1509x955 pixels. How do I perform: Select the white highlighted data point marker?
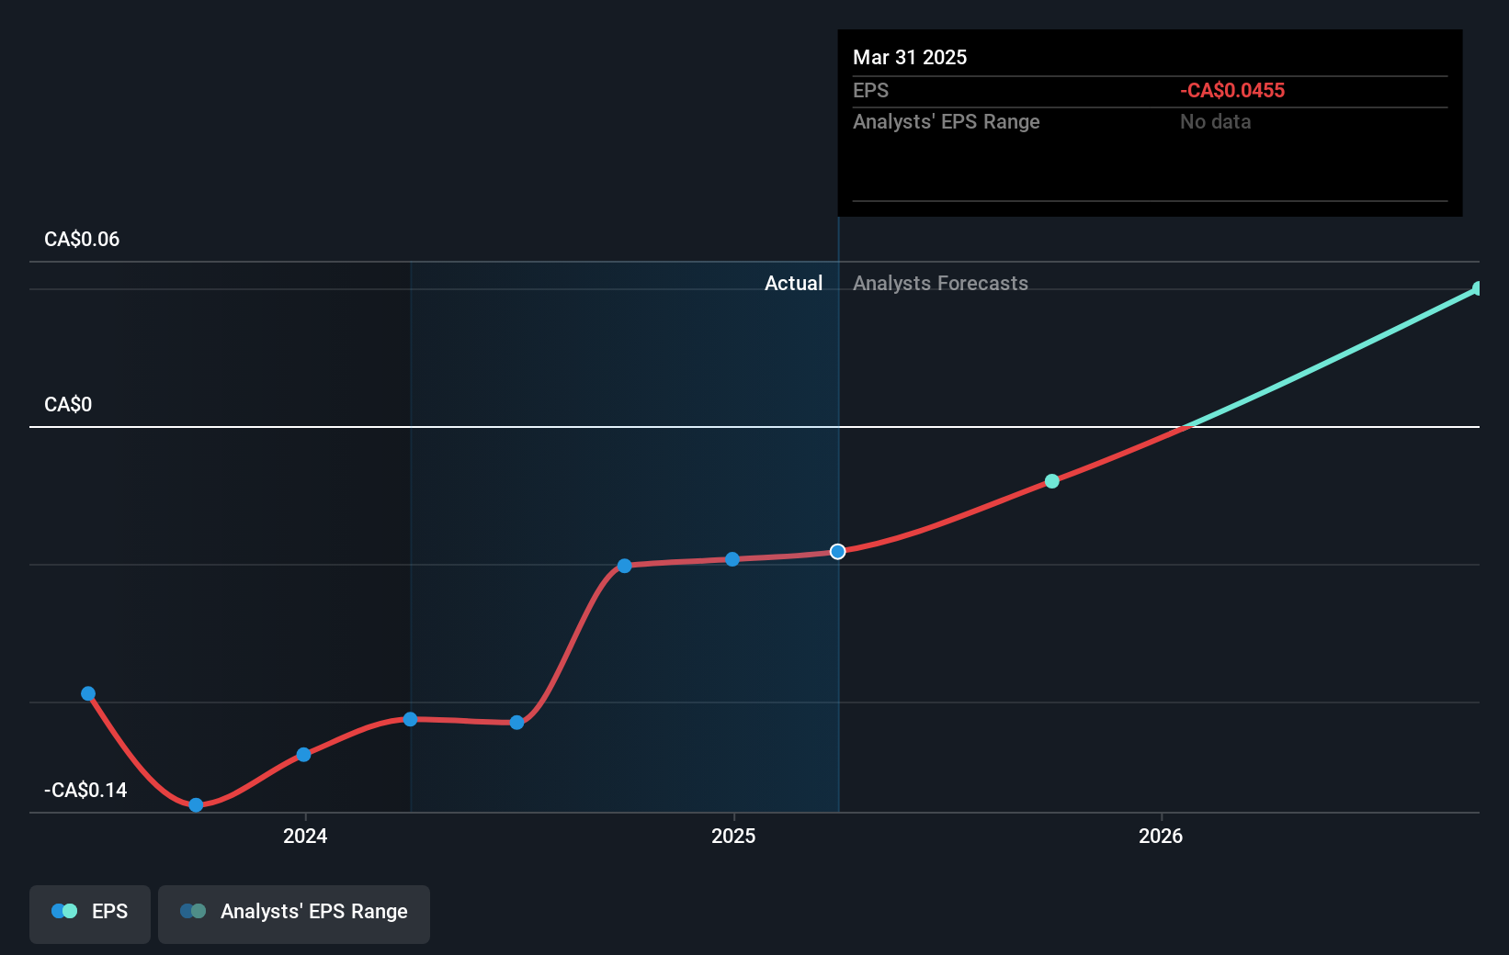[837, 551]
